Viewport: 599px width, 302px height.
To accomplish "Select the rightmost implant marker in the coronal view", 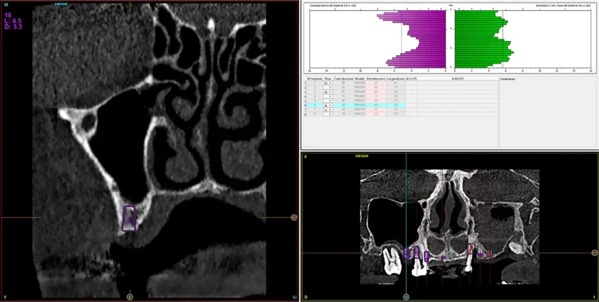I will pos(489,254).
